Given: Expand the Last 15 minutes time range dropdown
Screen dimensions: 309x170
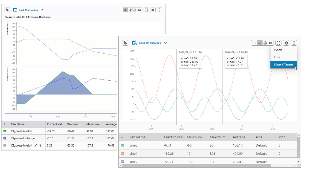Looking at the screenshot, I should [42, 10].
